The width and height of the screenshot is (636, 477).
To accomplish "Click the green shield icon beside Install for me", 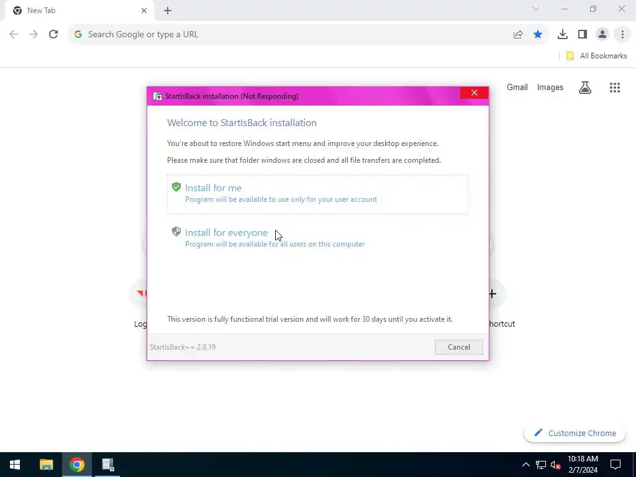I will pyautogui.click(x=176, y=187).
